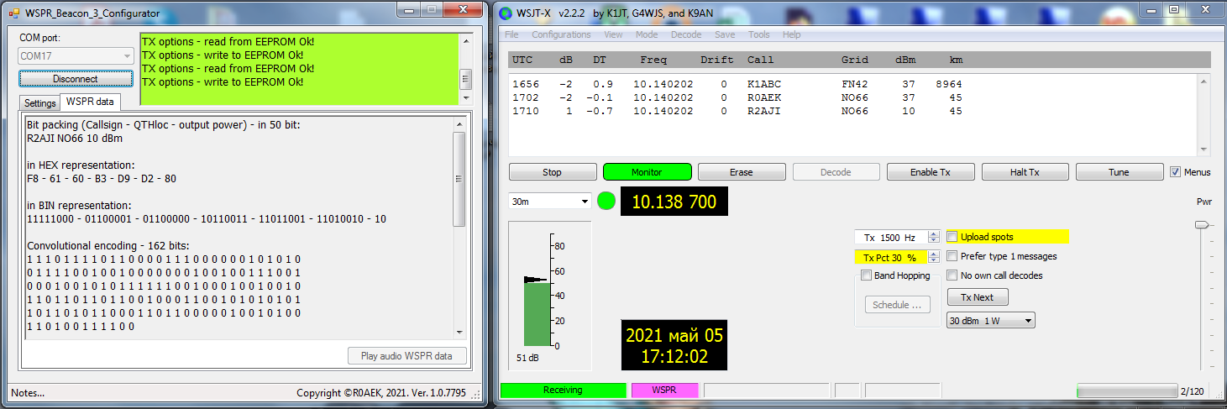Click WSPR data panel scrollbar down arrow
Screen dimensions: 1227x409
point(459,331)
